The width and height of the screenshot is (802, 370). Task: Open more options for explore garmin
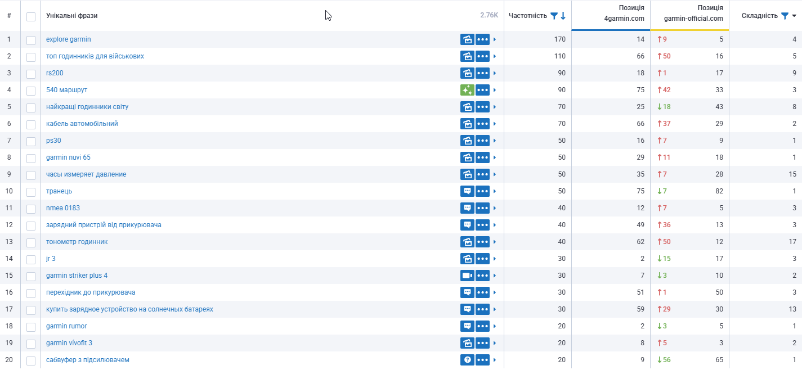coord(482,39)
